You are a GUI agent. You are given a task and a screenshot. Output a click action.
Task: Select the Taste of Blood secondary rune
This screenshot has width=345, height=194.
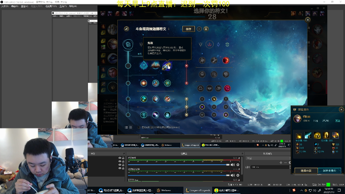click(x=214, y=60)
